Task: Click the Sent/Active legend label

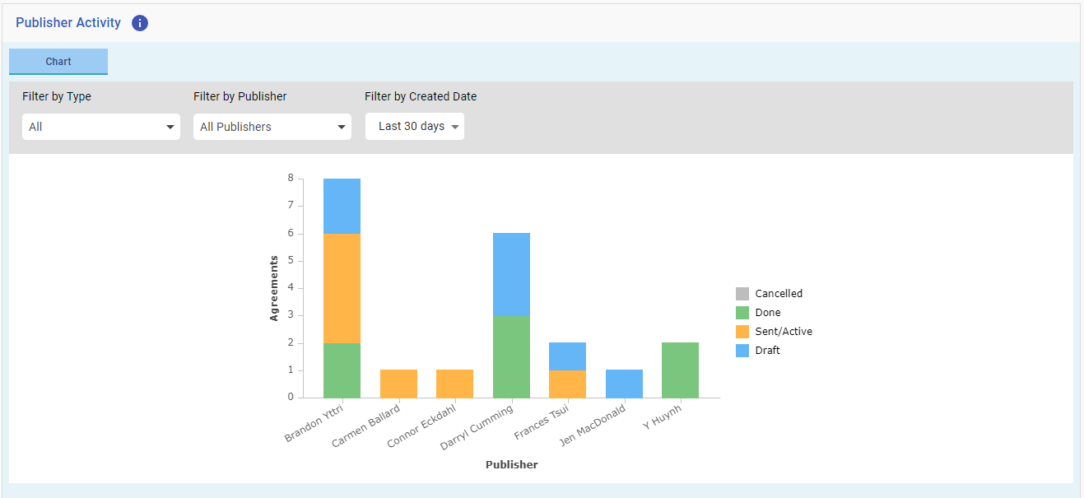Action: pyautogui.click(x=784, y=332)
